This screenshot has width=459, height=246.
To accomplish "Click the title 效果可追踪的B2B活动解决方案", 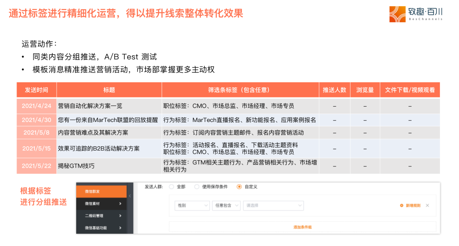I will coord(99,148).
